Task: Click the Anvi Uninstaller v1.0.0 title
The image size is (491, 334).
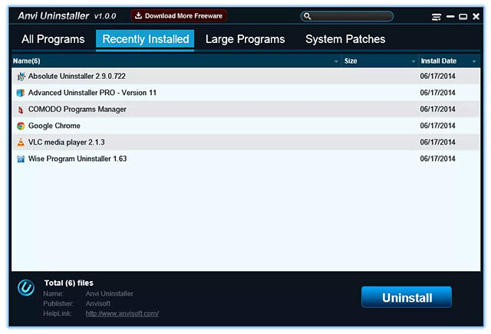Action: point(67,15)
